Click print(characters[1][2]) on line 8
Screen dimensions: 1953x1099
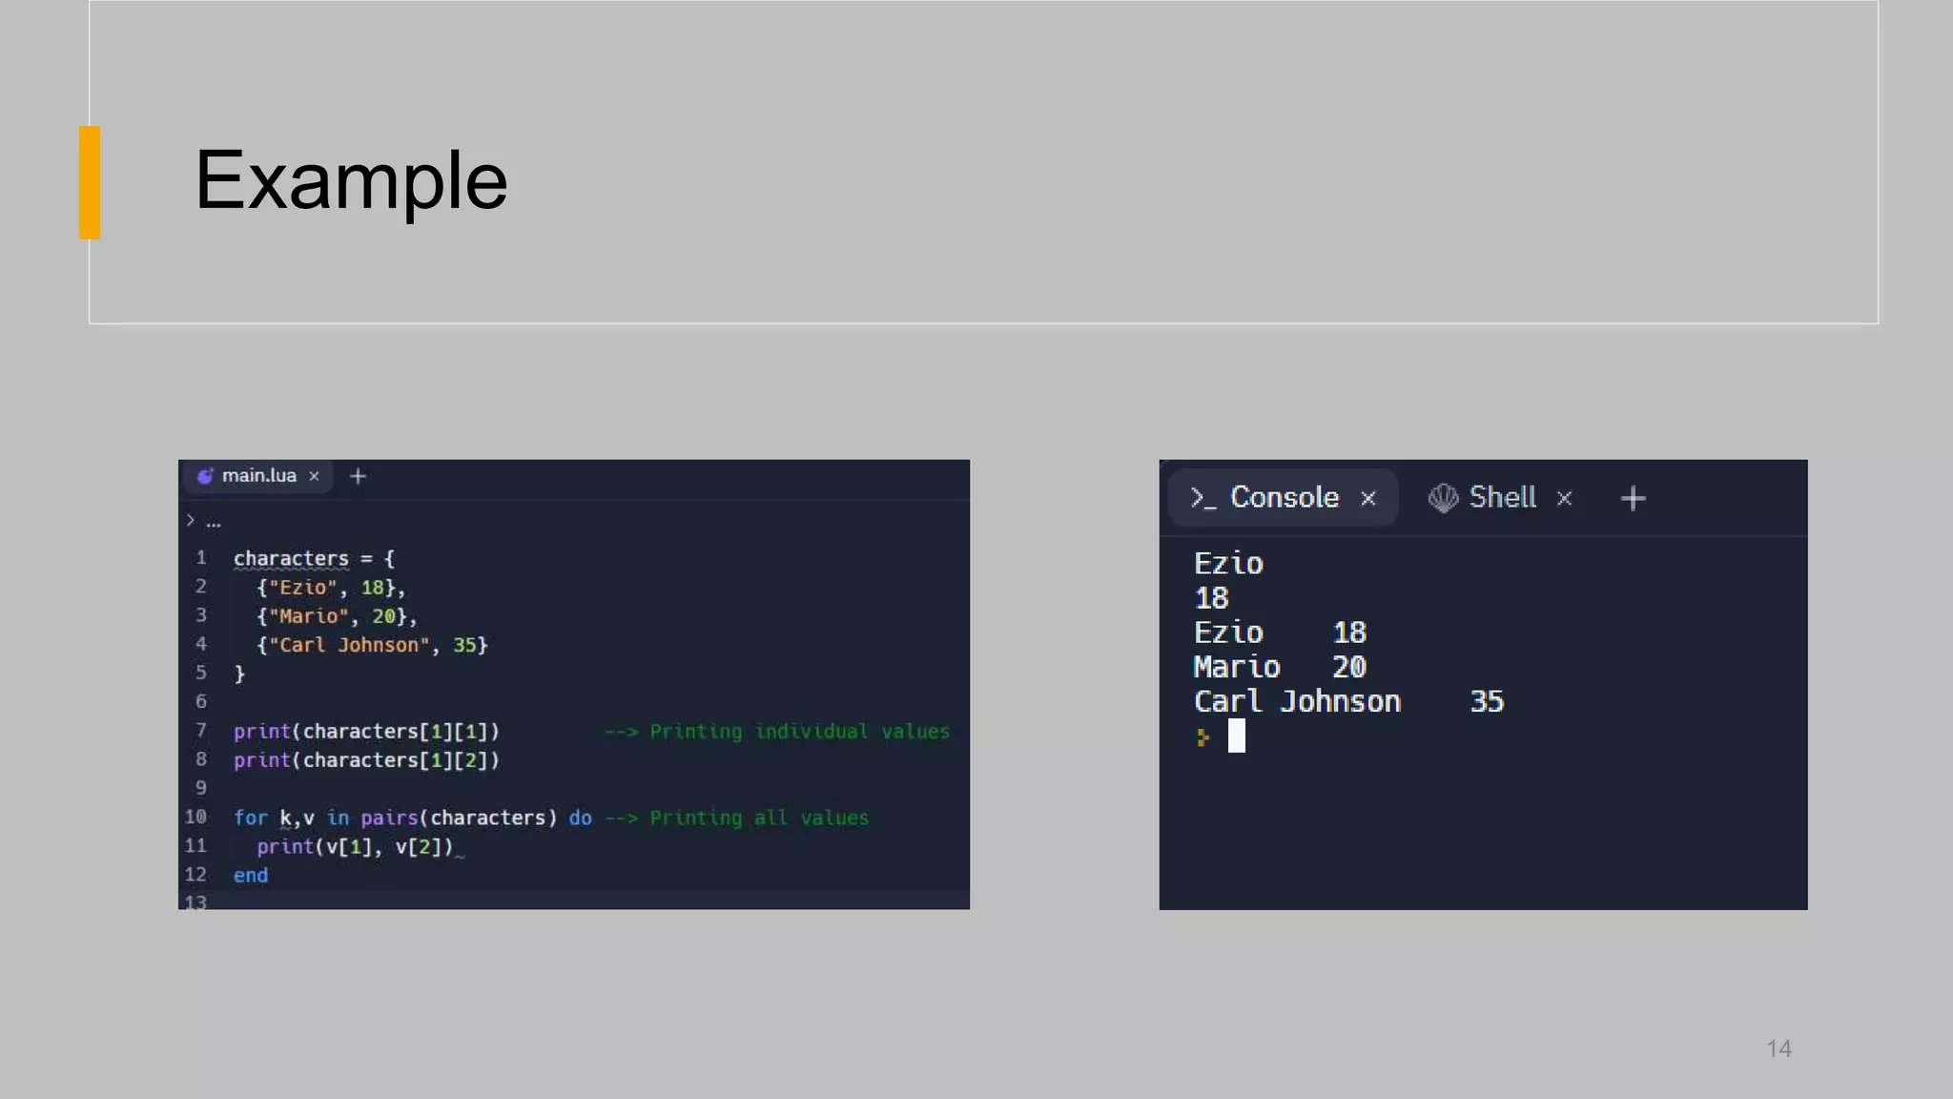point(366,760)
